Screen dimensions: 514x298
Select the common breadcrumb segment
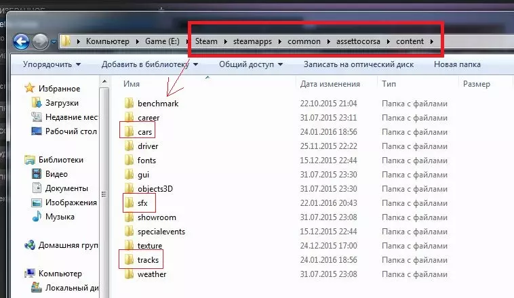(x=304, y=41)
